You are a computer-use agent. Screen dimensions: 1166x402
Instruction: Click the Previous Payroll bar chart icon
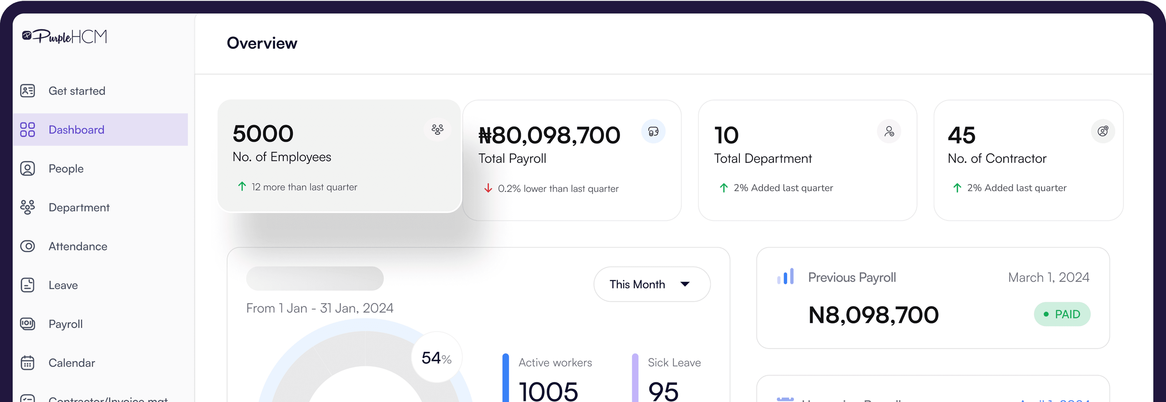[785, 277]
